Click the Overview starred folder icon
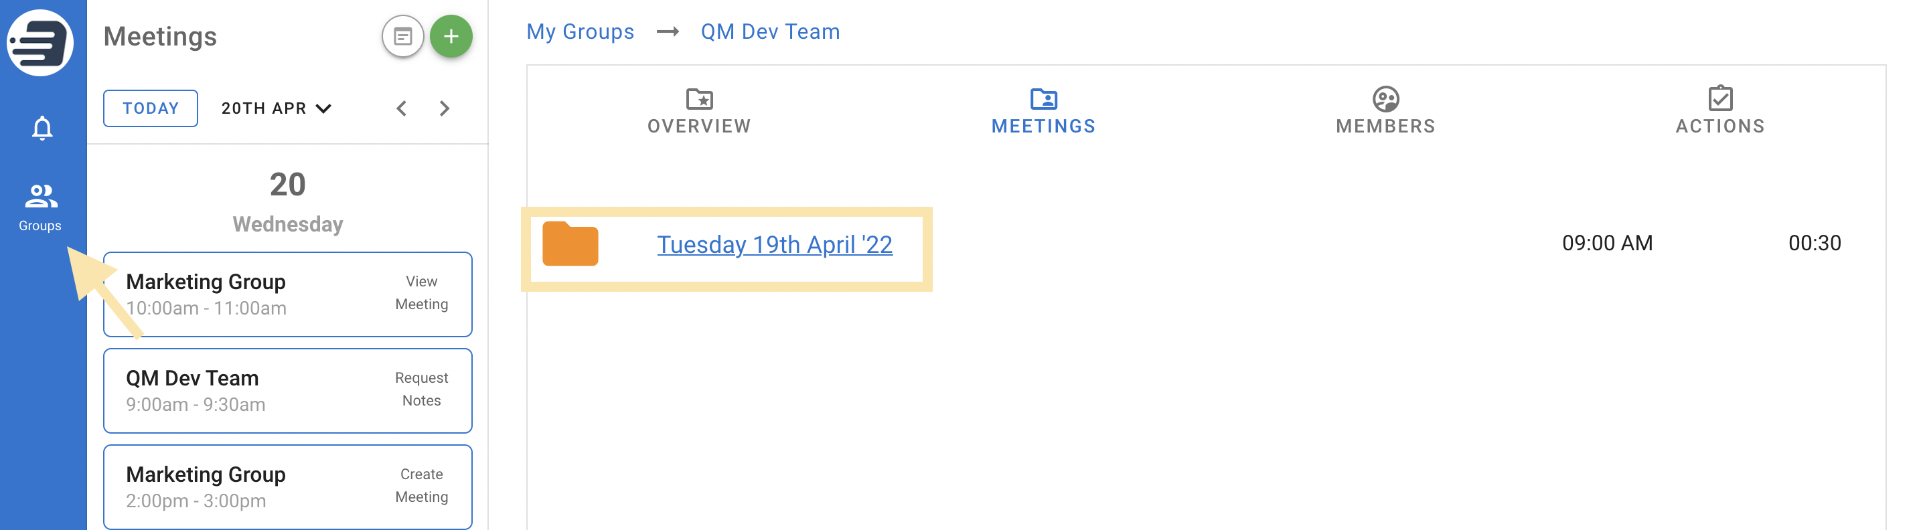Viewport: 1915px width, 530px height. pyautogui.click(x=699, y=98)
